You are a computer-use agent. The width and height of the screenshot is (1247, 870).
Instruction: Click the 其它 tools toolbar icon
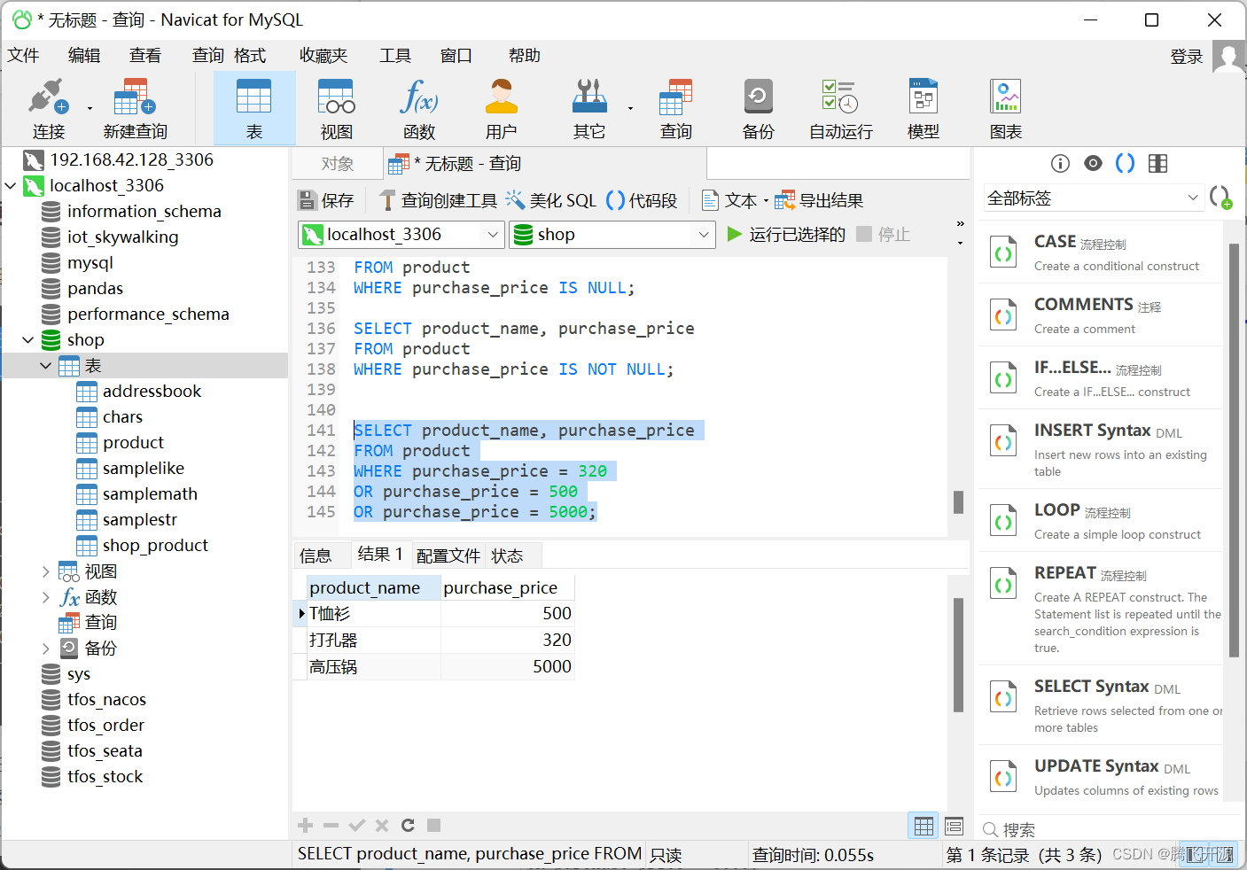(x=589, y=108)
